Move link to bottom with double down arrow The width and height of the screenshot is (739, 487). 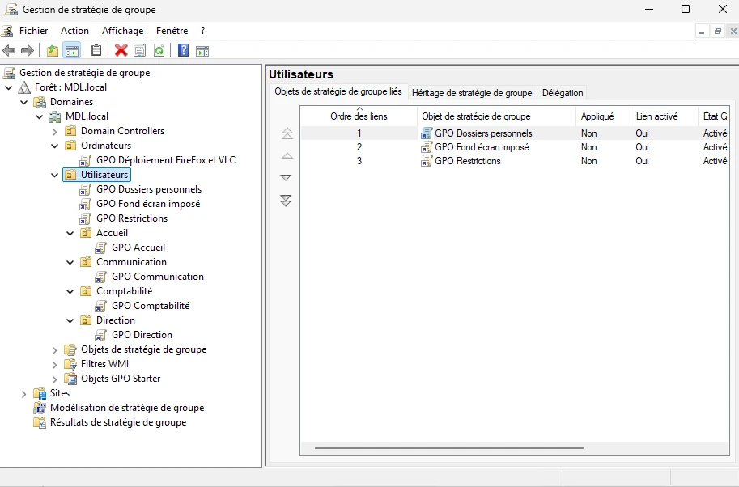click(286, 200)
